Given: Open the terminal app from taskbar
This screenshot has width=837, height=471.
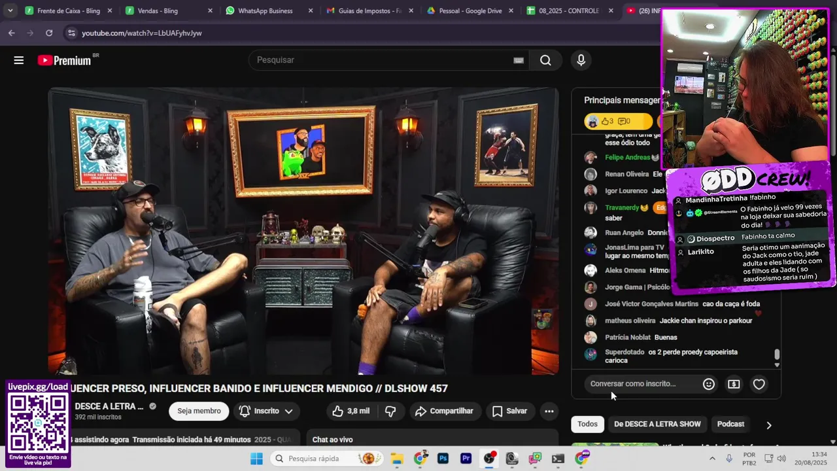Looking at the screenshot, I should (558, 459).
